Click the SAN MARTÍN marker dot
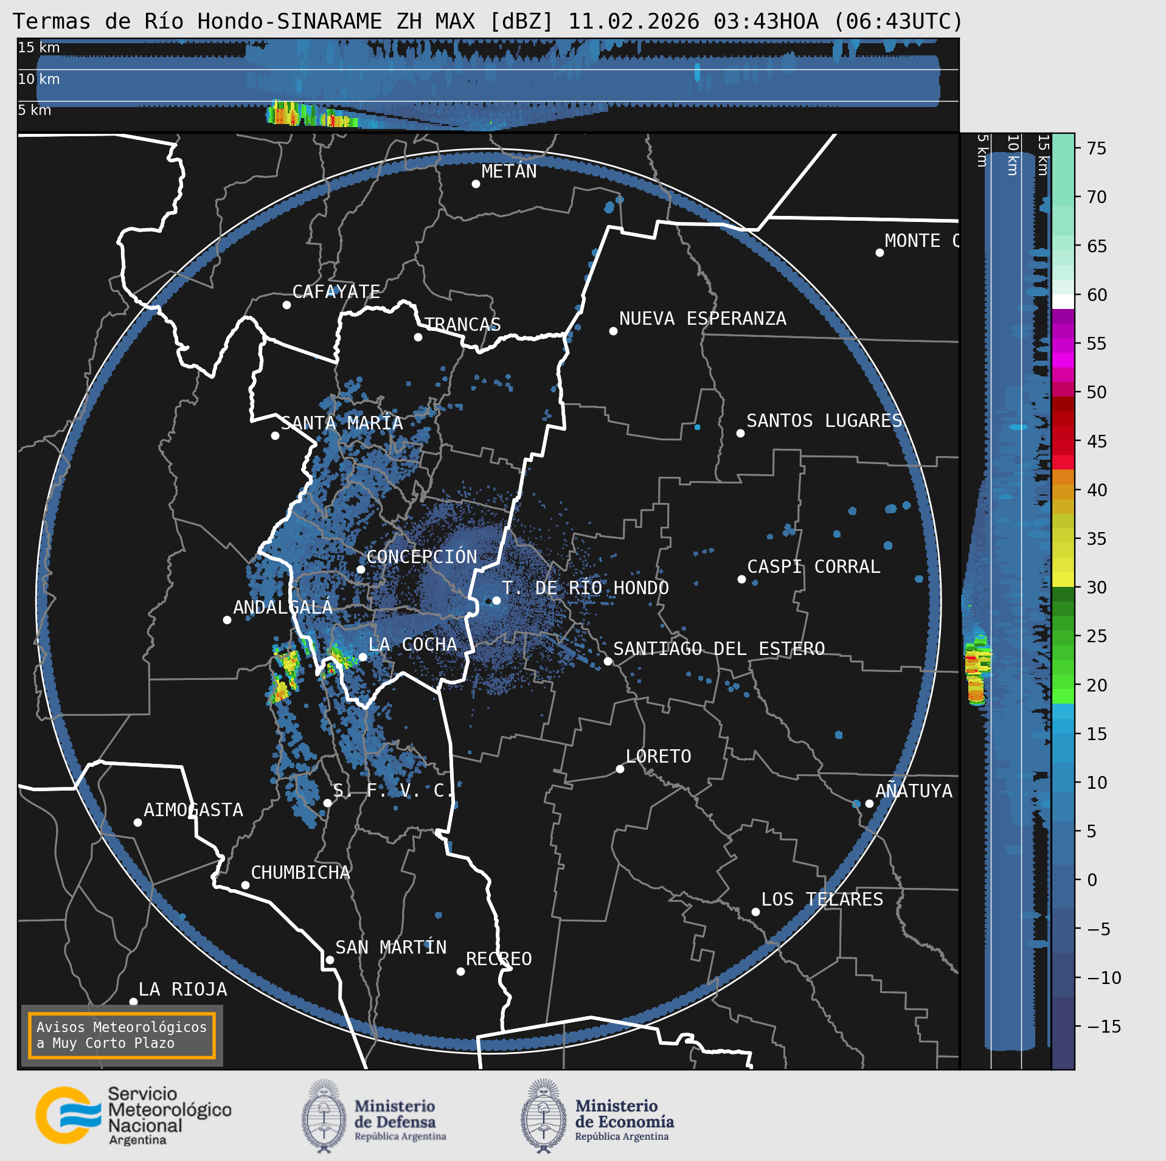The image size is (1166, 1161). [330, 960]
